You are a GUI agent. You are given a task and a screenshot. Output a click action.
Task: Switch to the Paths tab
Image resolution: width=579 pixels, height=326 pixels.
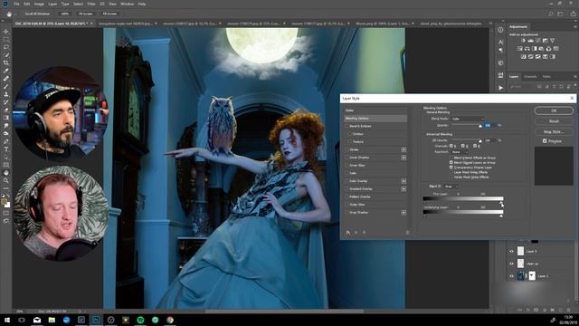coord(546,76)
